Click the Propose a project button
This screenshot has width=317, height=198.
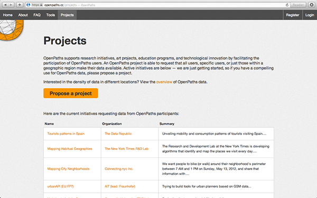tap(71, 93)
